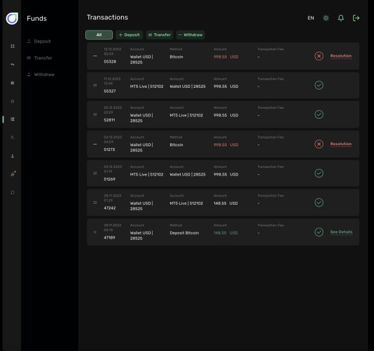Select the All transactions filter
Image resolution: width=374 pixels, height=351 pixels.
coord(99,35)
